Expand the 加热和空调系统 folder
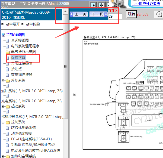The image size is (163, 158). pos(3,156)
